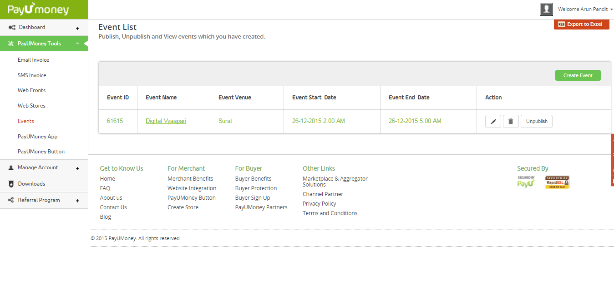The height and width of the screenshot is (295, 614).
Task: Open Buyer Benefits link
Action: pos(253,179)
